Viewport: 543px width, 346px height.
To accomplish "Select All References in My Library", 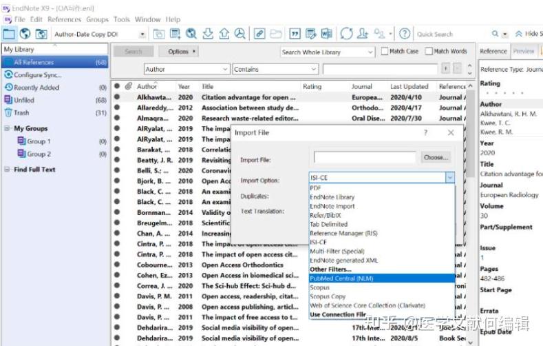I will point(55,62).
